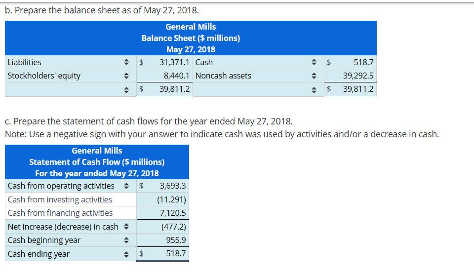This screenshot has height=276, width=474.
Task: Click the total assets value 39,811.2
Action: tap(351, 89)
